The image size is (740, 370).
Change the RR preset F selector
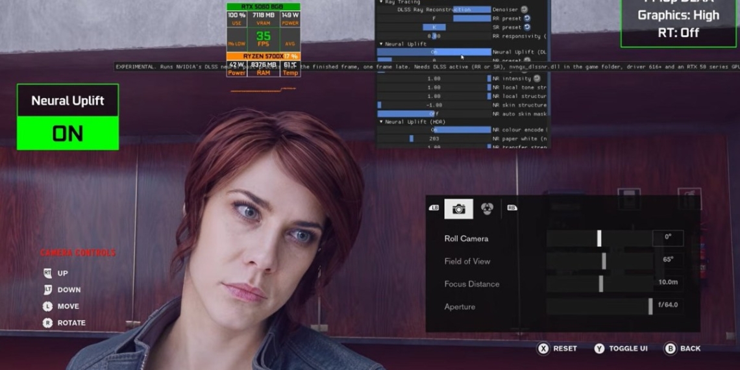(x=434, y=18)
